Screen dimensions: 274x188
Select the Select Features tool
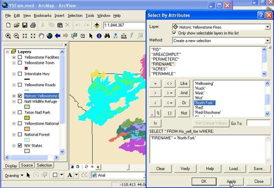[x=74, y=36]
